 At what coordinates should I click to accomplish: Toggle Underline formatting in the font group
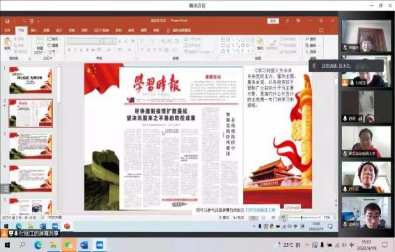[81, 50]
